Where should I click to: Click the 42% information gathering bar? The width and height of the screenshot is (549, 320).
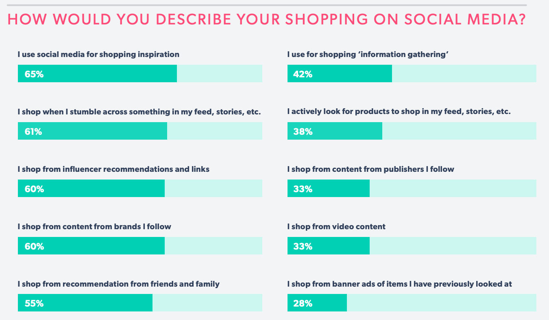click(x=340, y=74)
